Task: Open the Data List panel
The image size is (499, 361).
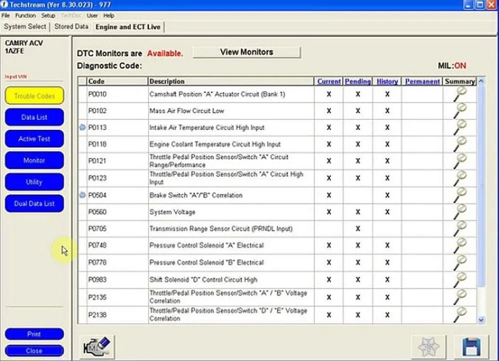Action: [34, 117]
